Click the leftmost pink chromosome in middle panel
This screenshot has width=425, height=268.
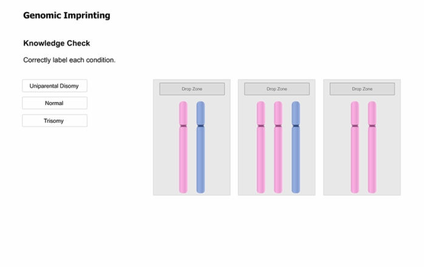260,147
